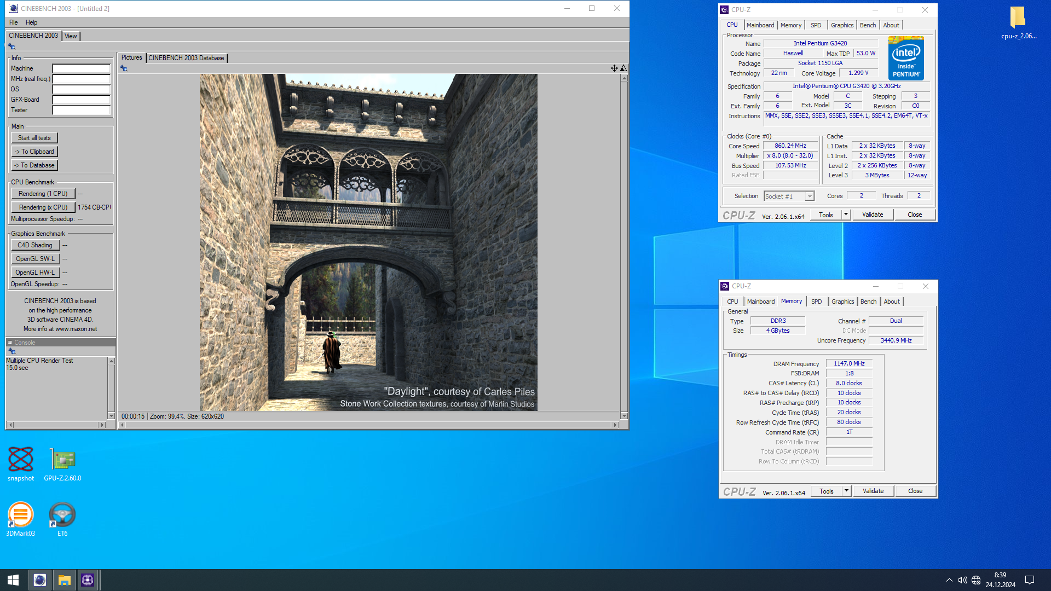This screenshot has height=591, width=1051.
Task: Select Cinebench in the taskbar
Action: [x=39, y=580]
